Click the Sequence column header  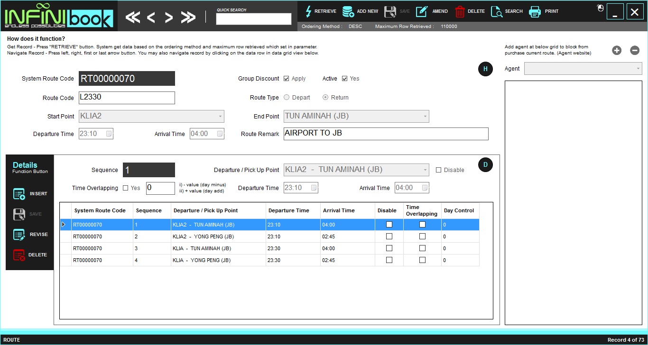click(152, 210)
